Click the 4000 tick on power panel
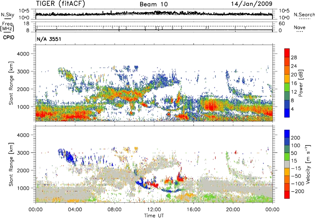315x218 pixels. [x=23, y=54]
